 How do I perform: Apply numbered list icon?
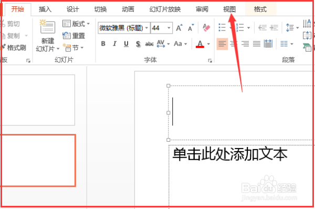point(240,27)
